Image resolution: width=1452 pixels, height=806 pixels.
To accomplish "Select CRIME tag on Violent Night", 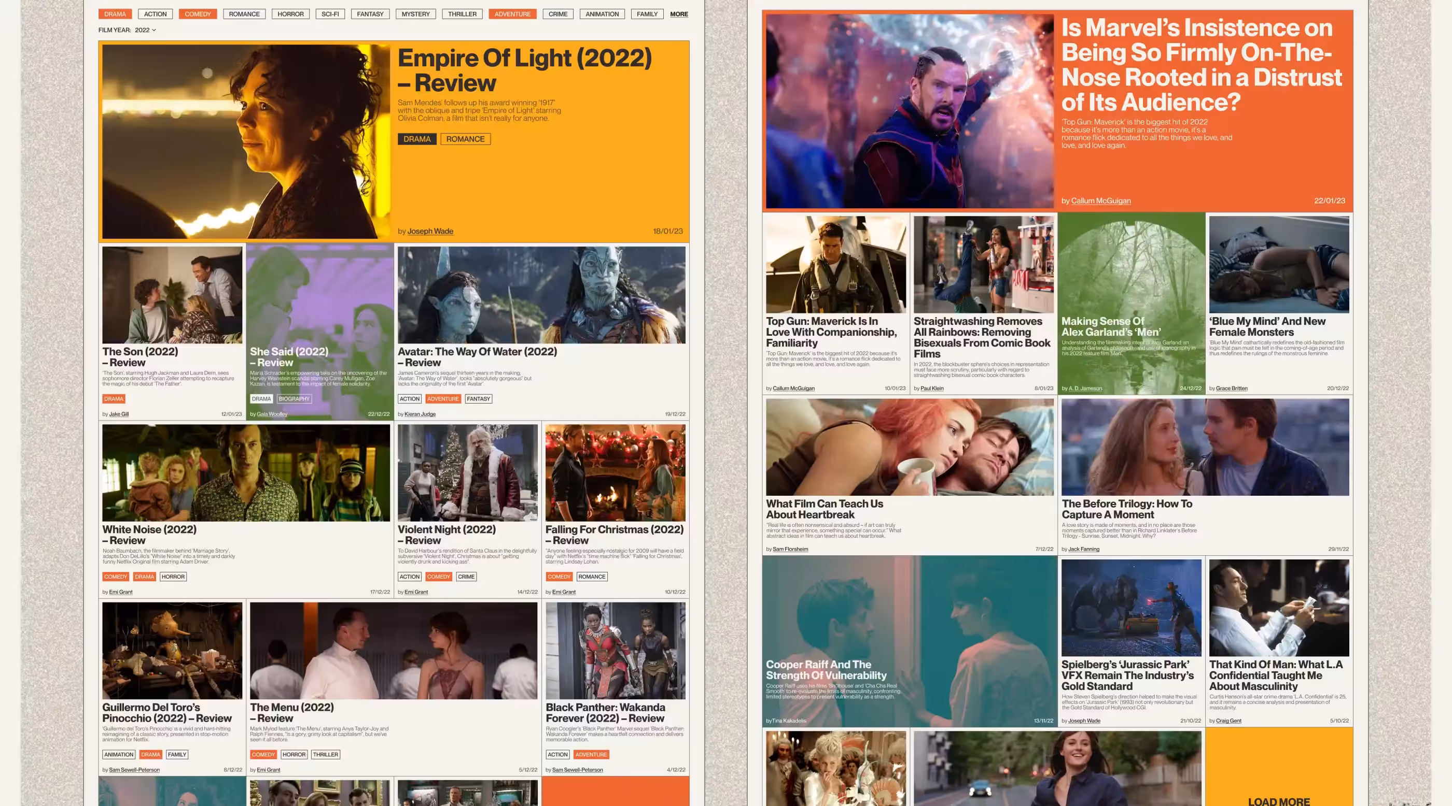I will point(466,577).
